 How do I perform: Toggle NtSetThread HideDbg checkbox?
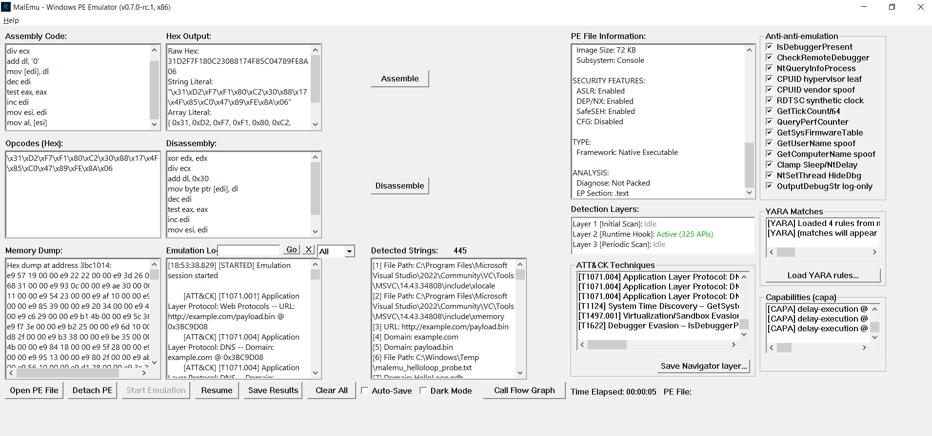770,175
